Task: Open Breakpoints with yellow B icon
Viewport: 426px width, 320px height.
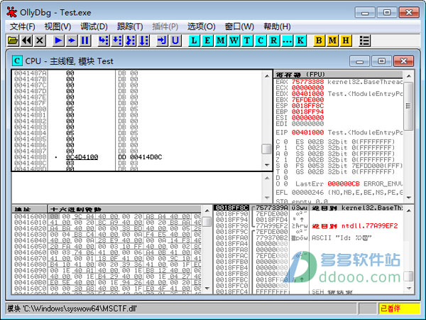Action: [319, 41]
